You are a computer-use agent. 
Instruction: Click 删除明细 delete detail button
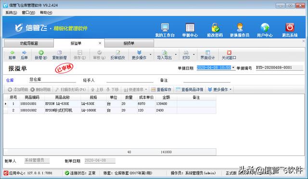[40, 89]
